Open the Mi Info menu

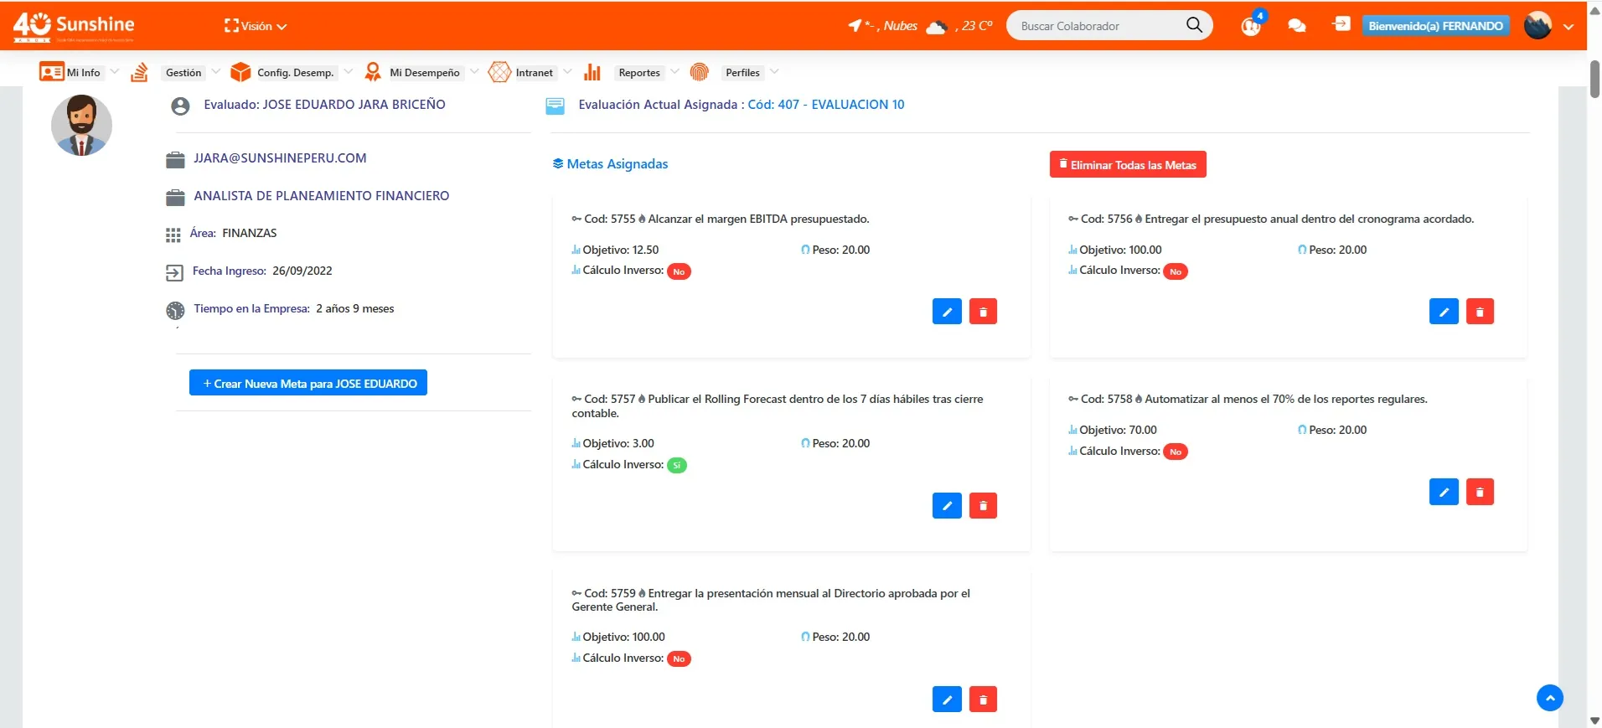(83, 73)
